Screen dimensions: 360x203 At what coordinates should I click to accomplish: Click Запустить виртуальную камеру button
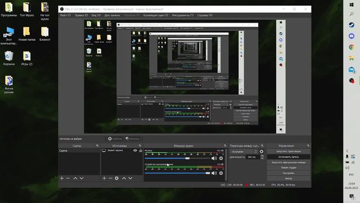point(289,162)
